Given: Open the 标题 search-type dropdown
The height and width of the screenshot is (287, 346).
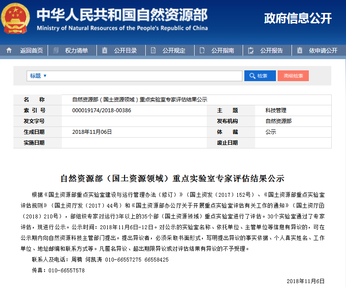Looking at the screenshot, I should (x=38, y=76).
